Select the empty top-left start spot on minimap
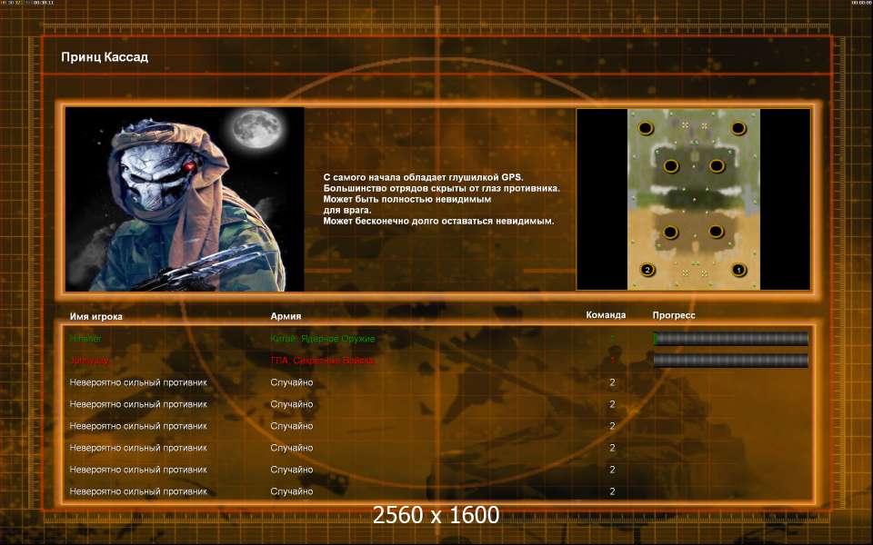Viewport: 873px width, 545px height. (x=646, y=128)
